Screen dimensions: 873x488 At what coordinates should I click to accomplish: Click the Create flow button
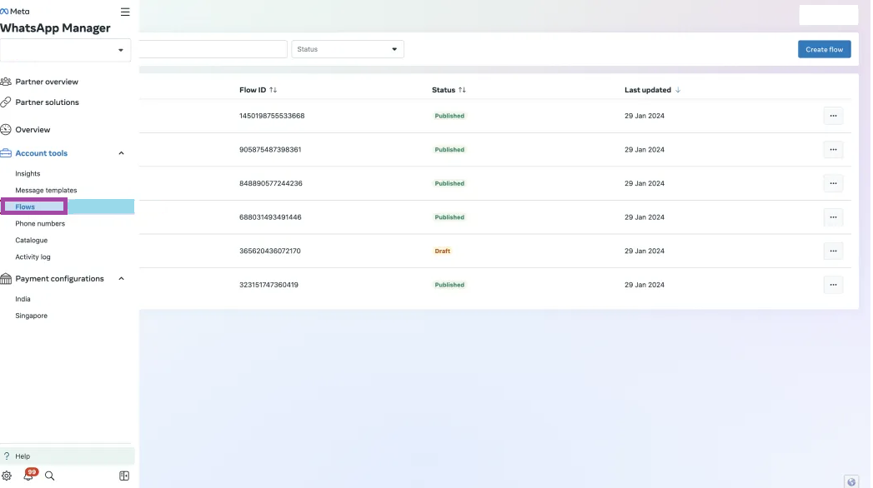pyautogui.click(x=824, y=49)
